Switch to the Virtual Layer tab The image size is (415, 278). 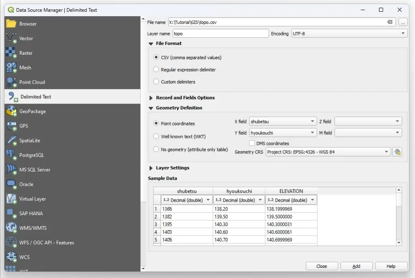[32, 199]
